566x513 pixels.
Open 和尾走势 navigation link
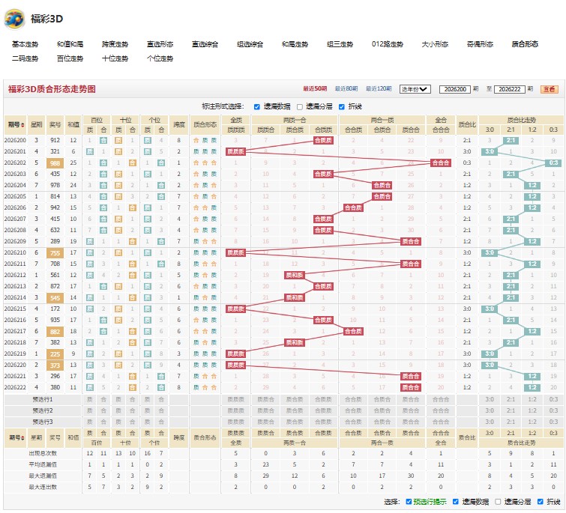click(x=295, y=44)
